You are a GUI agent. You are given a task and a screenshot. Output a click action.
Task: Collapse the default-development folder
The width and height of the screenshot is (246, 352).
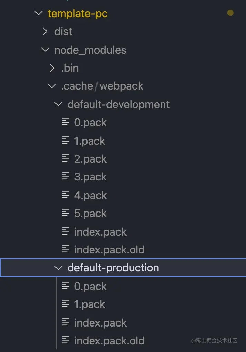tap(59, 104)
